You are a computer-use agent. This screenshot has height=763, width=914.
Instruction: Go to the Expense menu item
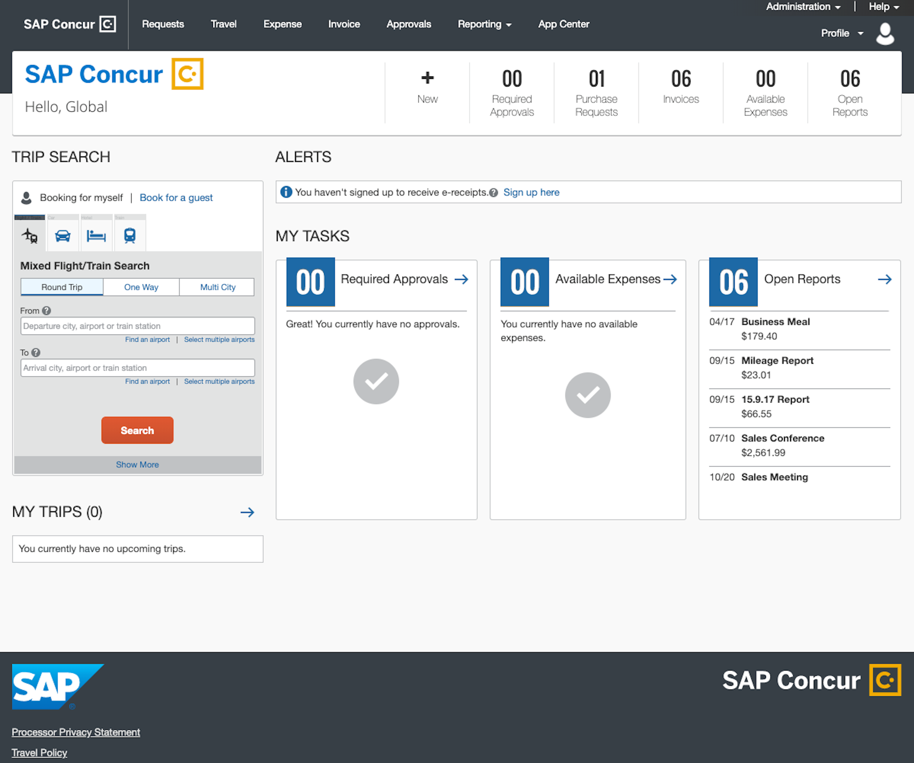click(x=282, y=24)
